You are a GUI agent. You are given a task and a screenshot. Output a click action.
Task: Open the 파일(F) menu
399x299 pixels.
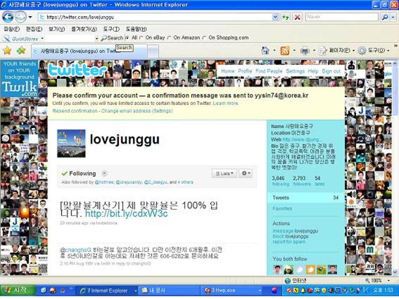(12, 29)
